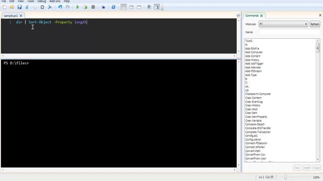Focus the Name filter field
Image resolution: width=323 pixels, height=181 pixels.
pos(289,32)
